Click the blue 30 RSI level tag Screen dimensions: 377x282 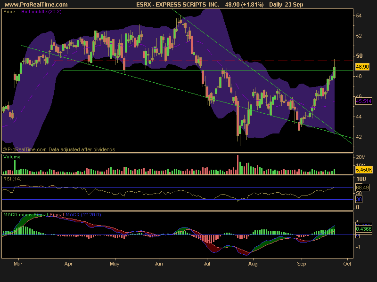(359, 199)
